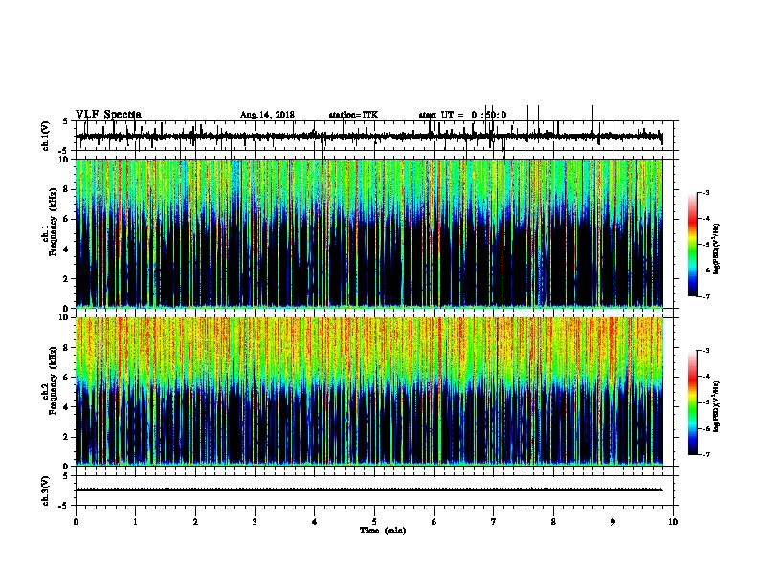
Task: Click the '0' tick on the time axis
Action: [76, 522]
